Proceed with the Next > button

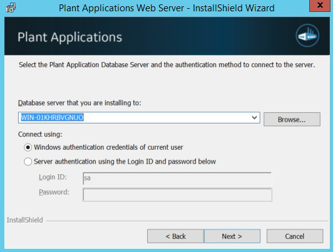point(232,236)
